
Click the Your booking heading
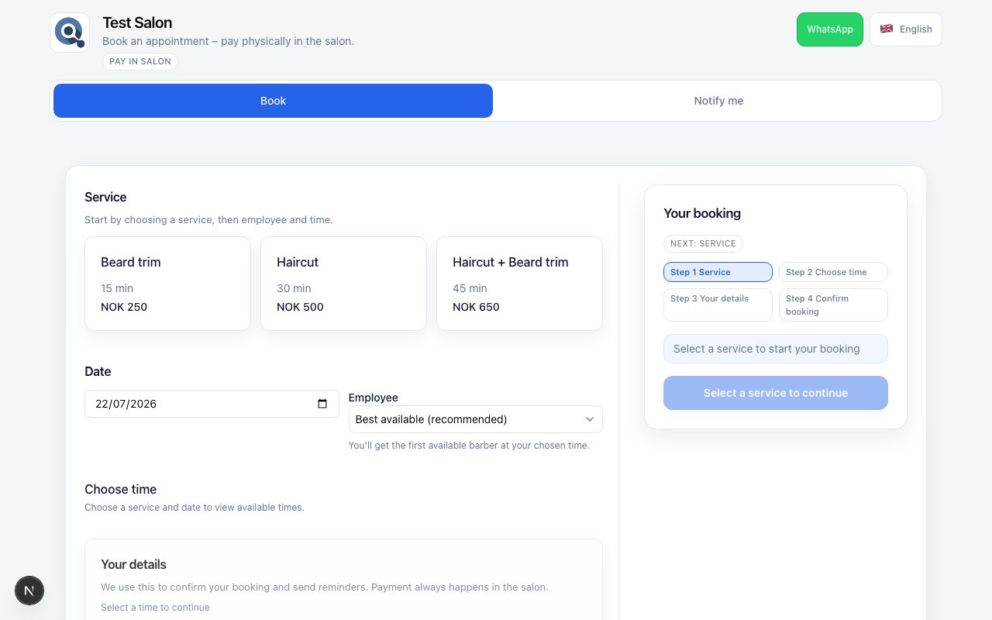702,213
